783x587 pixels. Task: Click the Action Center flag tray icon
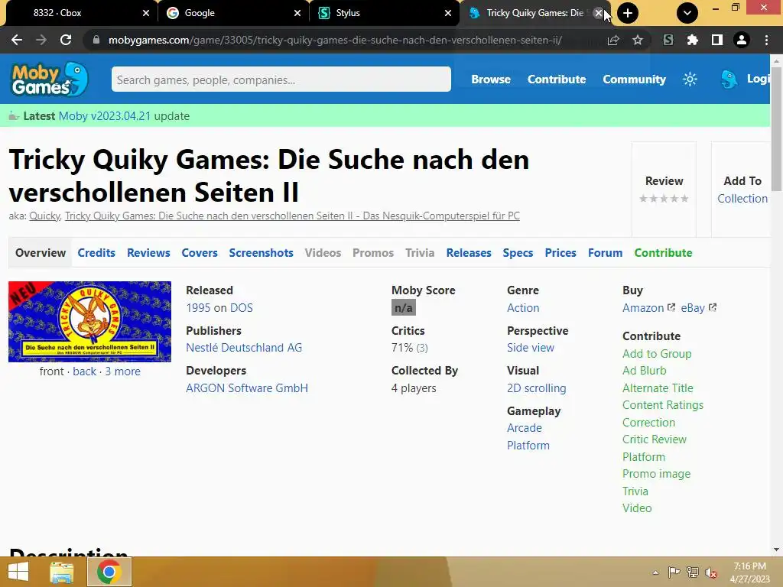click(674, 572)
